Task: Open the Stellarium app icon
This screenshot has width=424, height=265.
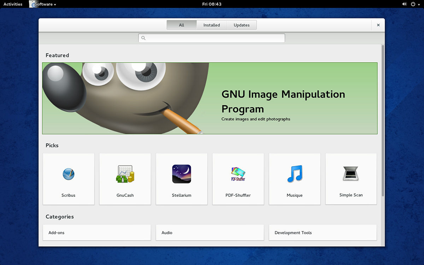Action: pos(182,174)
